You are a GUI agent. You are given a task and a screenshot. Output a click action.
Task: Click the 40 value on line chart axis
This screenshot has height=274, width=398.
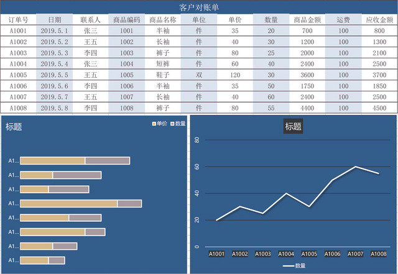click(x=197, y=193)
